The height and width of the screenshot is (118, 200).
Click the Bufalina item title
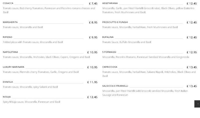pyautogui.click(x=108, y=37)
